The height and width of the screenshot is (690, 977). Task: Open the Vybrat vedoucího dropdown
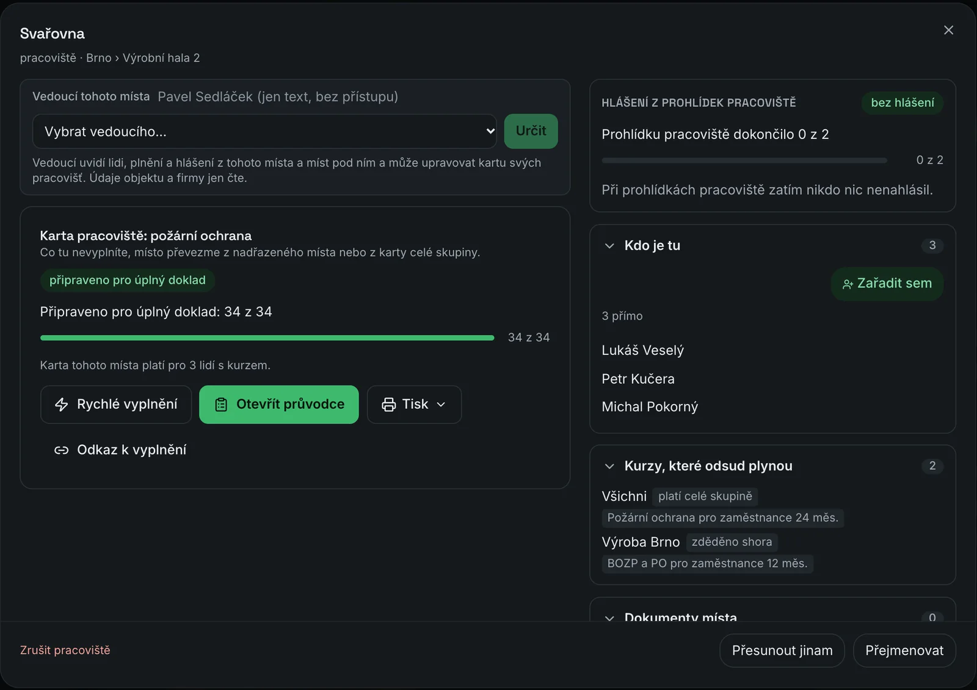pos(264,131)
